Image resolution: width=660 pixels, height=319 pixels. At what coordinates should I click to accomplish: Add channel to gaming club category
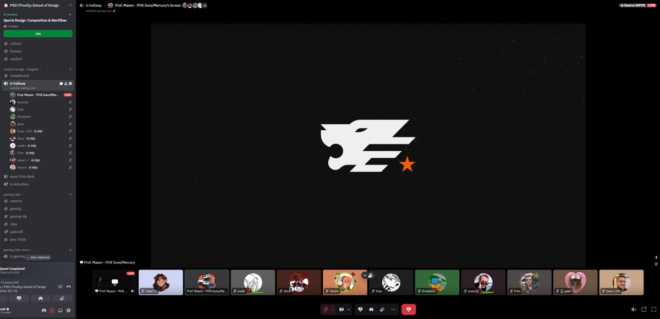point(70,195)
